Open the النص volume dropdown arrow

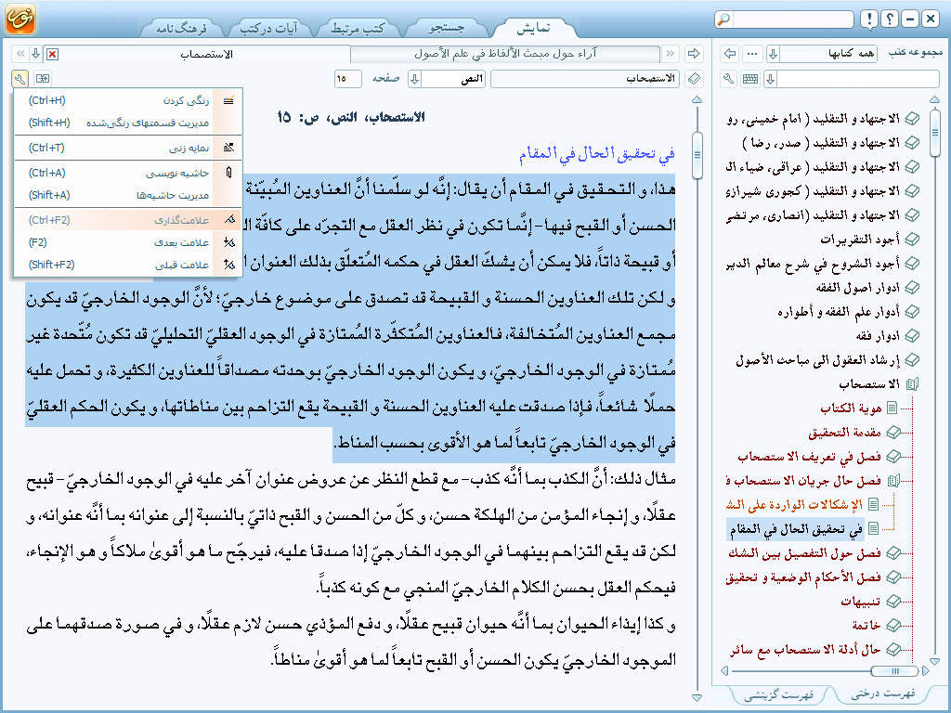[415, 79]
